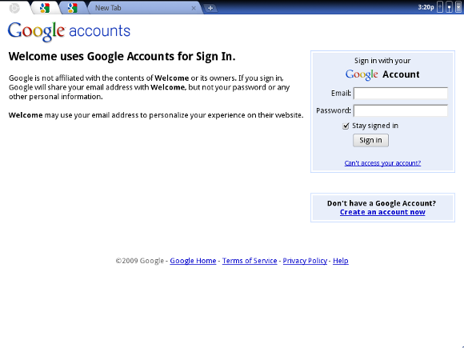Screen dimensions: 464x348
Task: Expand the options dropdown arrow in status bar
Action: tap(458, 7)
